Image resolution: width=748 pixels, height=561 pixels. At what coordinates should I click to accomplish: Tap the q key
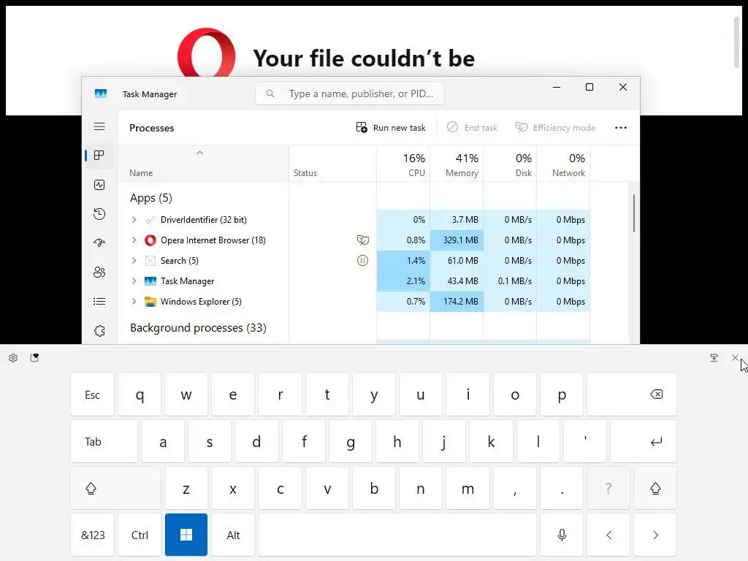click(140, 394)
